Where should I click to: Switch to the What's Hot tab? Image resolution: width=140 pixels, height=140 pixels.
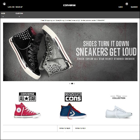coord(80,128)
